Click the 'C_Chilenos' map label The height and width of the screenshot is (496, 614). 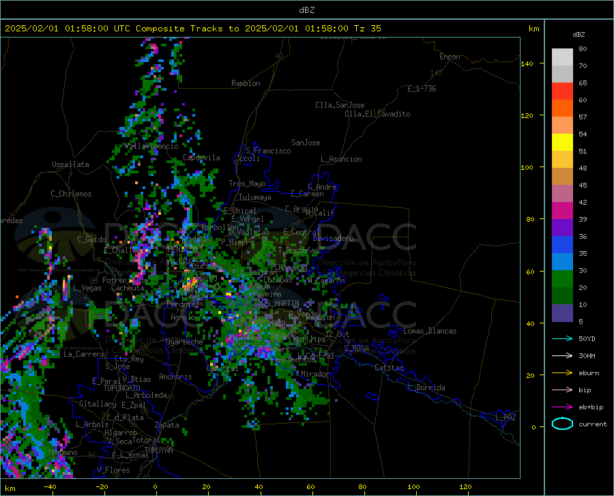[71, 194]
